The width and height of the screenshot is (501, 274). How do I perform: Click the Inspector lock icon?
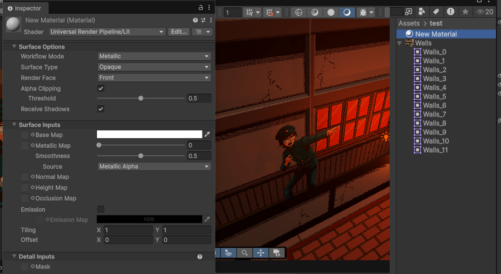pyautogui.click(x=201, y=8)
